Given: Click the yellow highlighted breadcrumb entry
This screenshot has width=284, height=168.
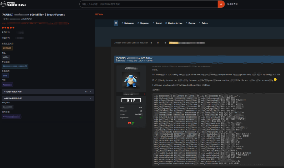Looking at the screenshot, I should 174,43.
